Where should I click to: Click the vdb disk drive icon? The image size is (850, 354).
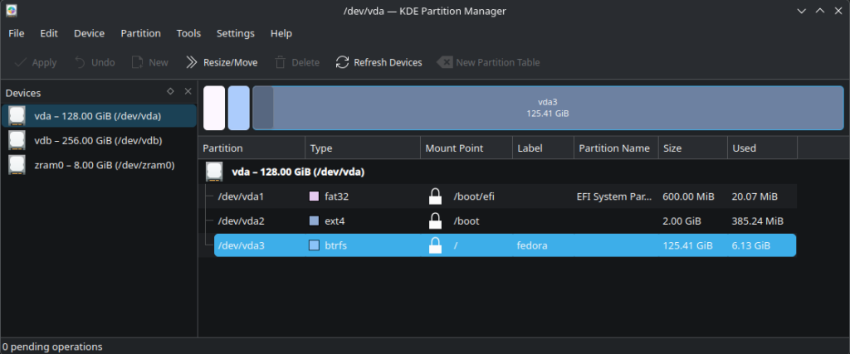(17, 140)
